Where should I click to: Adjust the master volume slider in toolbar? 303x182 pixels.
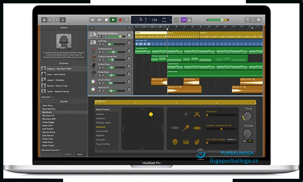click(218, 20)
